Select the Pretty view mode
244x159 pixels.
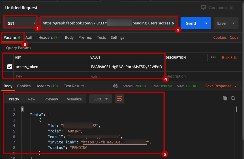[x=14, y=99]
